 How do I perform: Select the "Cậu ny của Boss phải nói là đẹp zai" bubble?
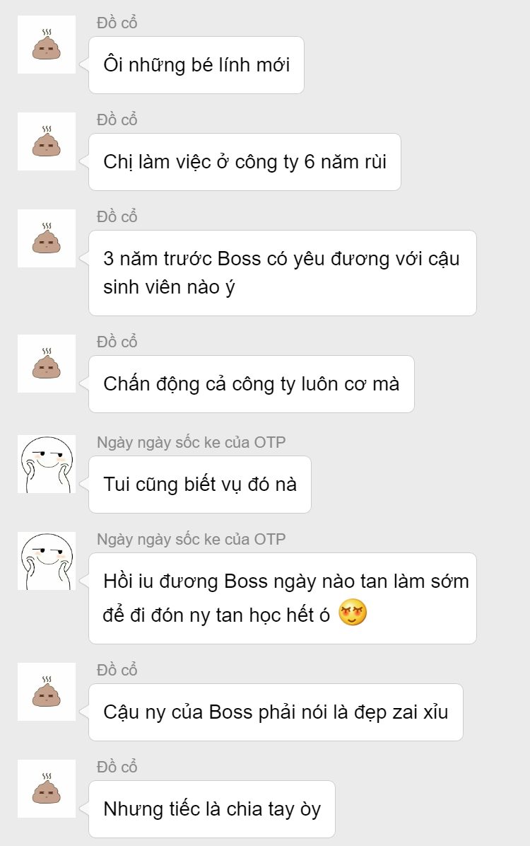click(276, 712)
